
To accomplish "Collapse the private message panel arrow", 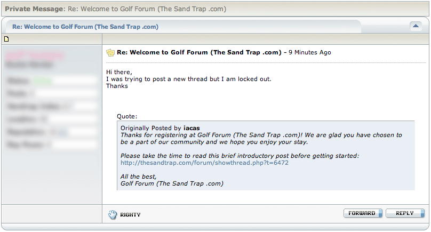I will tap(416, 26).
